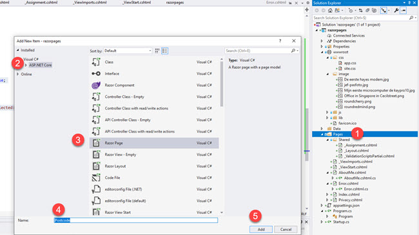The image size is (419, 235).
Task: Select editorconfig File (.NET) icon
Action: click(96, 189)
